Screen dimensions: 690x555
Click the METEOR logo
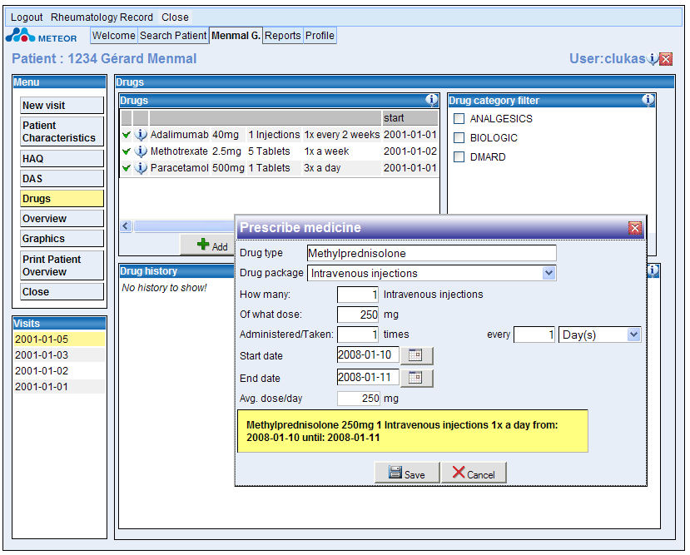(x=42, y=36)
